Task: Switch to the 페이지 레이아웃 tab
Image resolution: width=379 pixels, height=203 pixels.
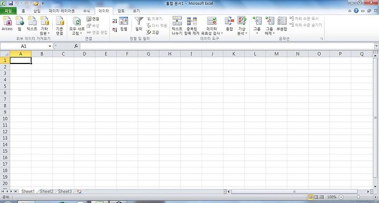Action: [62, 11]
